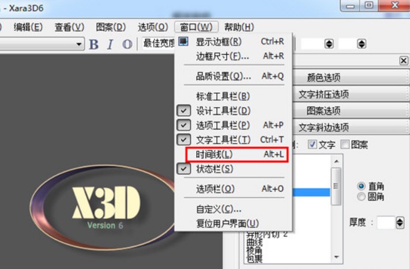Click the 显示边框 icon in menu
The width and height of the screenshot is (410, 269).
point(183,41)
